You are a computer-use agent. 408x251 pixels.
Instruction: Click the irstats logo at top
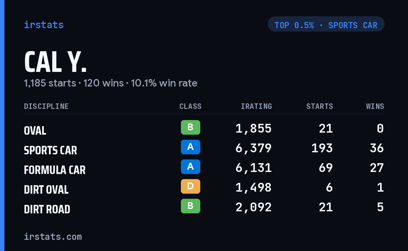point(44,25)
